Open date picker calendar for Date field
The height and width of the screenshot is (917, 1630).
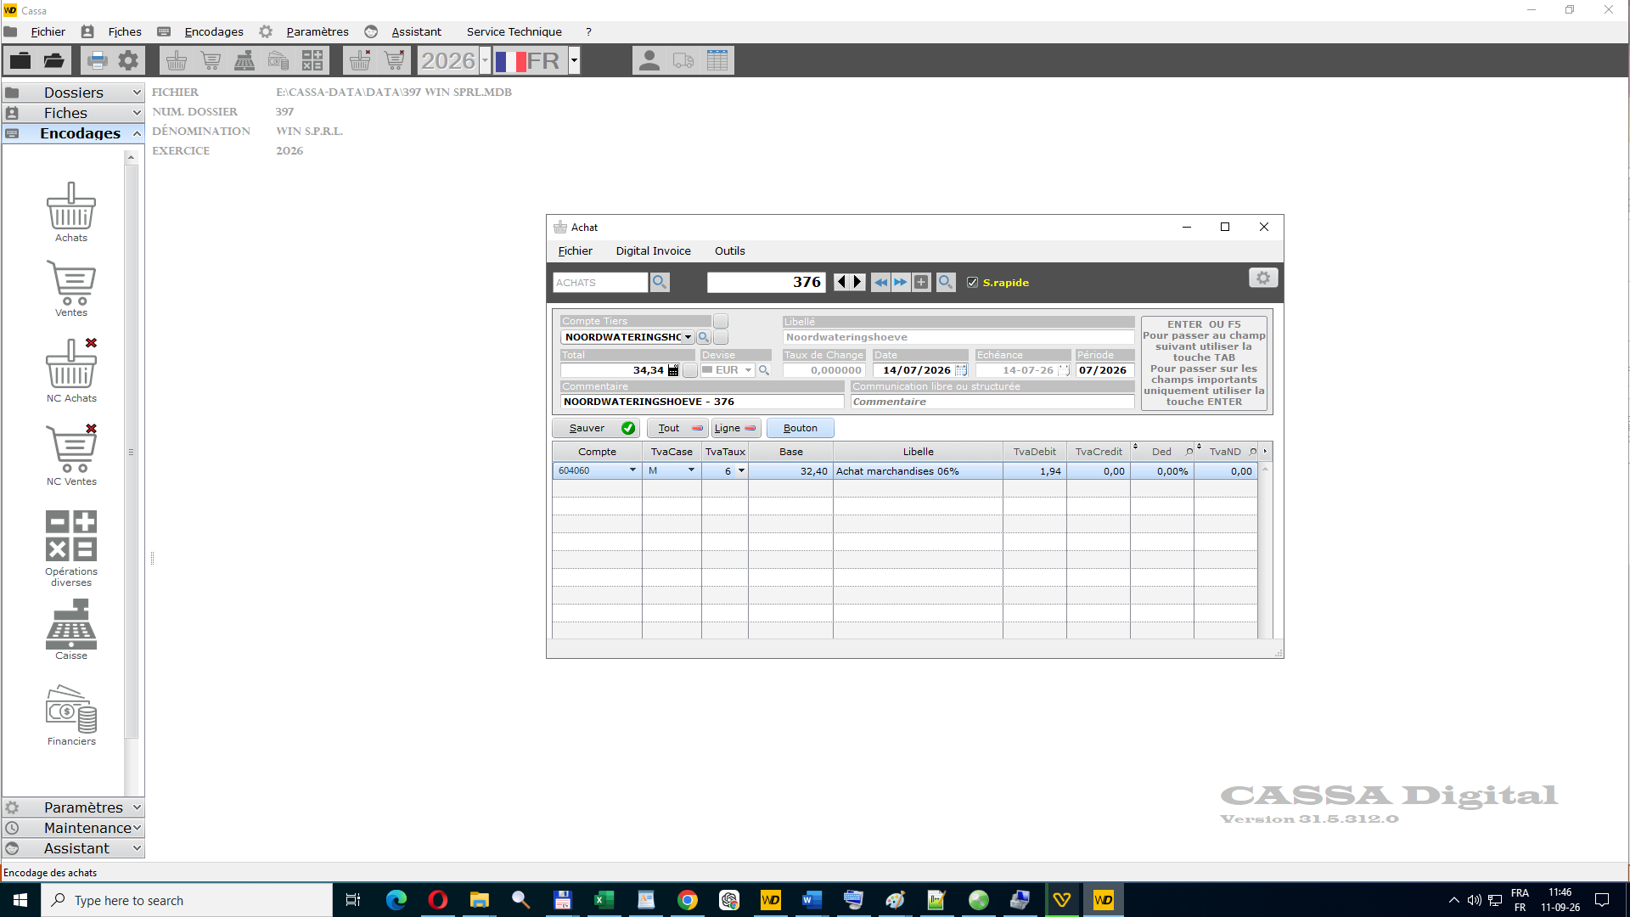(x=961, y=370)
